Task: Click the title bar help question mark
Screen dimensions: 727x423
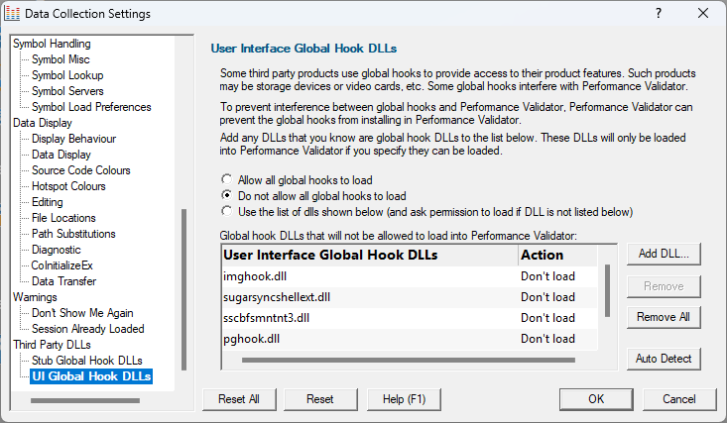Action: click(x=659, y=14)
